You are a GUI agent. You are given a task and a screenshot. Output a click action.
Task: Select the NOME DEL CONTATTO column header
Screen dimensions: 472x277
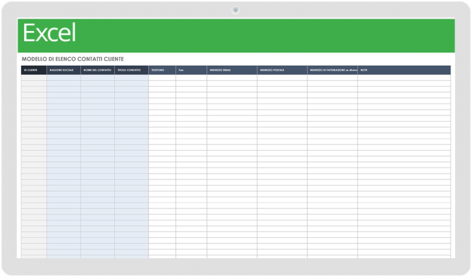pos(98,70)
